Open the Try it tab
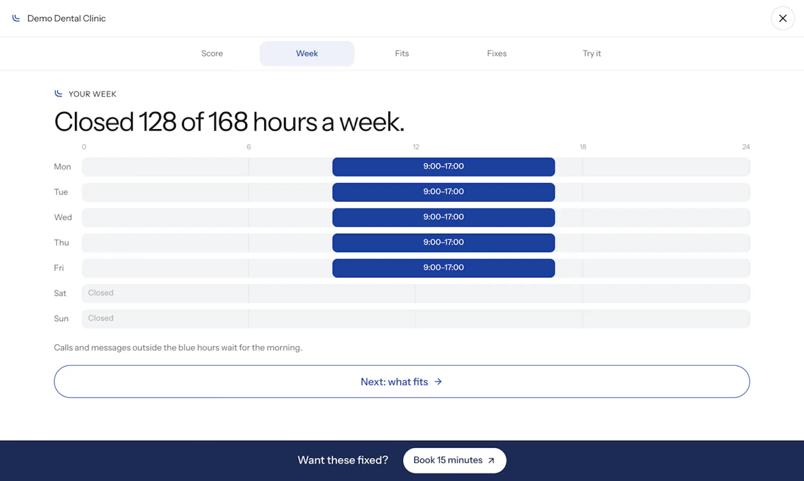This screenshot has width=804, height=481. click(x=591, y=53)
